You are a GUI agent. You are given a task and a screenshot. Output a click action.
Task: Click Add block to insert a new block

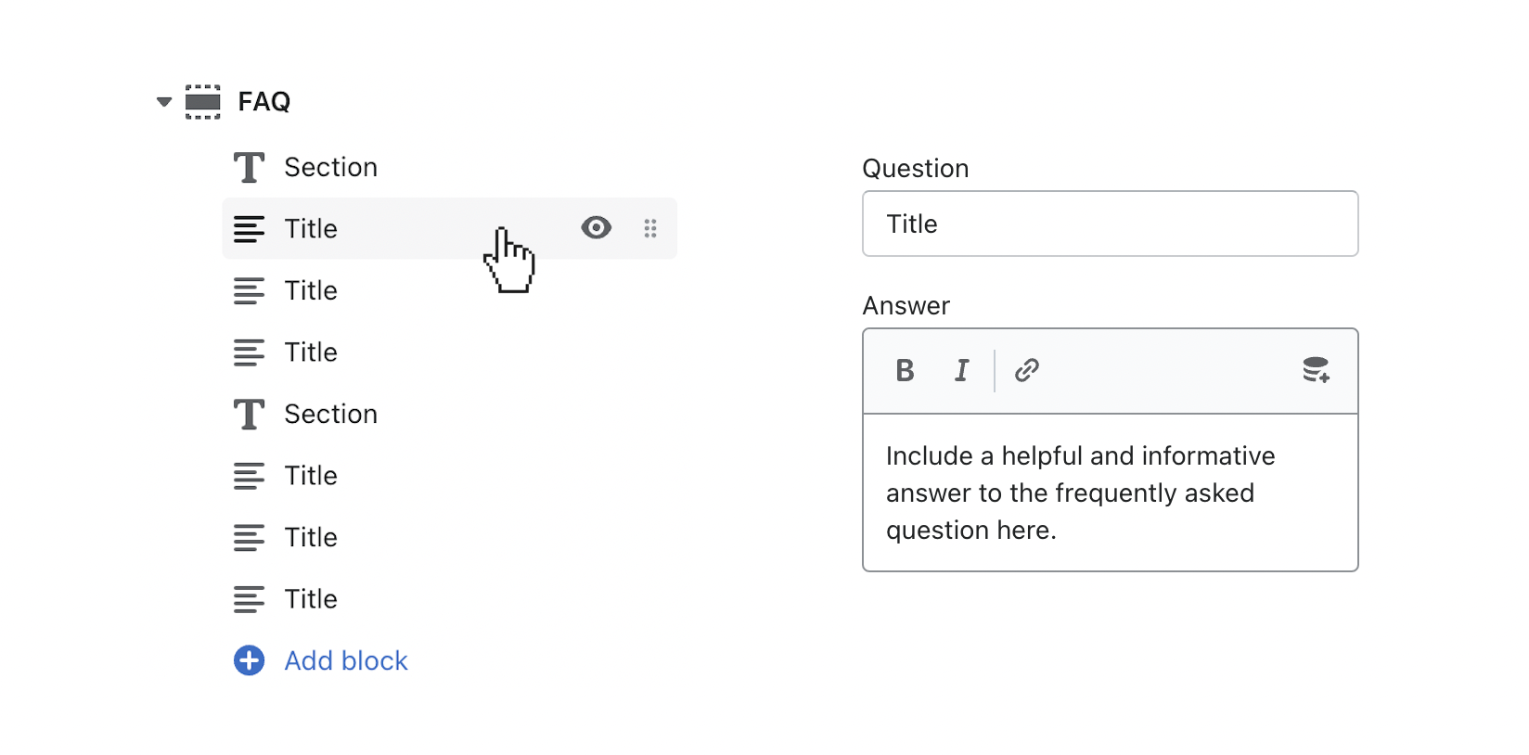tap(345, 660)
